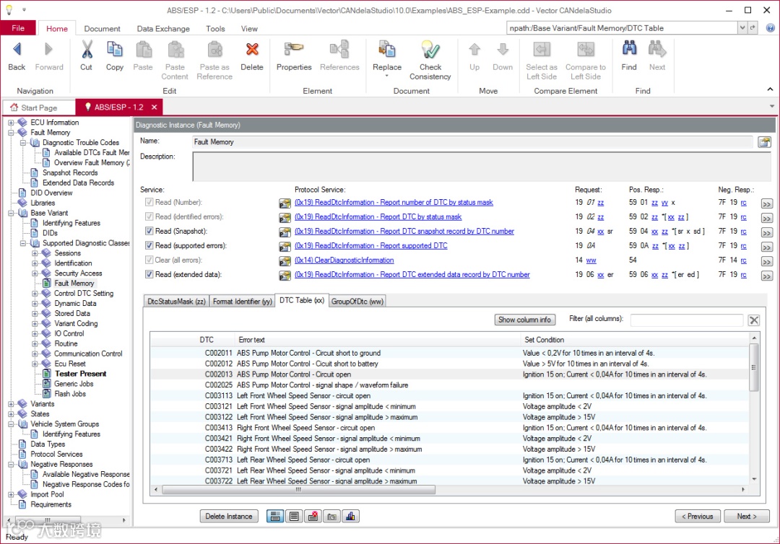This screenshot has width=780, height=544.
Task: Uncheck Read (supported errors) service
Action: pyautogui.click(x=149, y=245)
